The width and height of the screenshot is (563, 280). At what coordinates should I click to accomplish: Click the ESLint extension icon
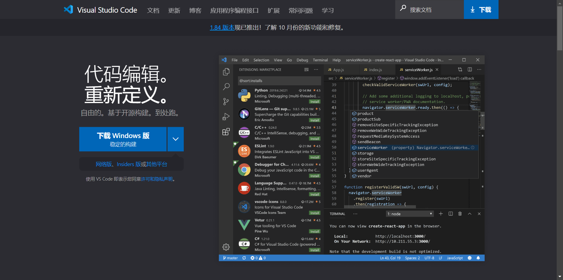pos(244,151)
